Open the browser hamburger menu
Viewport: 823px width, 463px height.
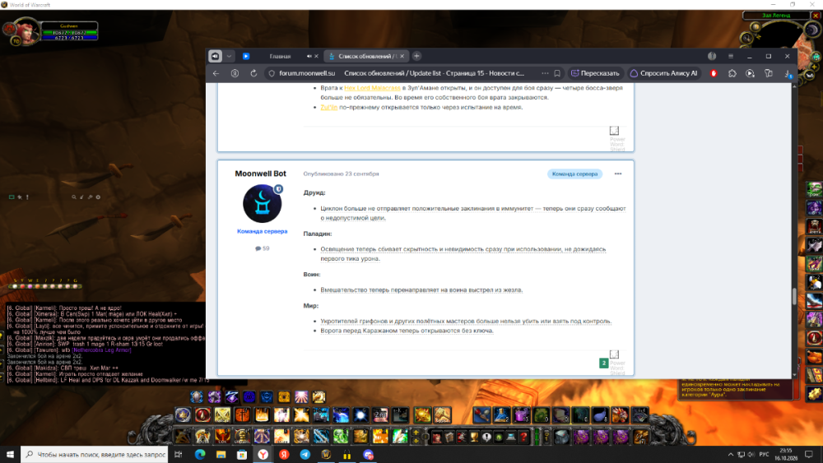(x=731, y=56)
